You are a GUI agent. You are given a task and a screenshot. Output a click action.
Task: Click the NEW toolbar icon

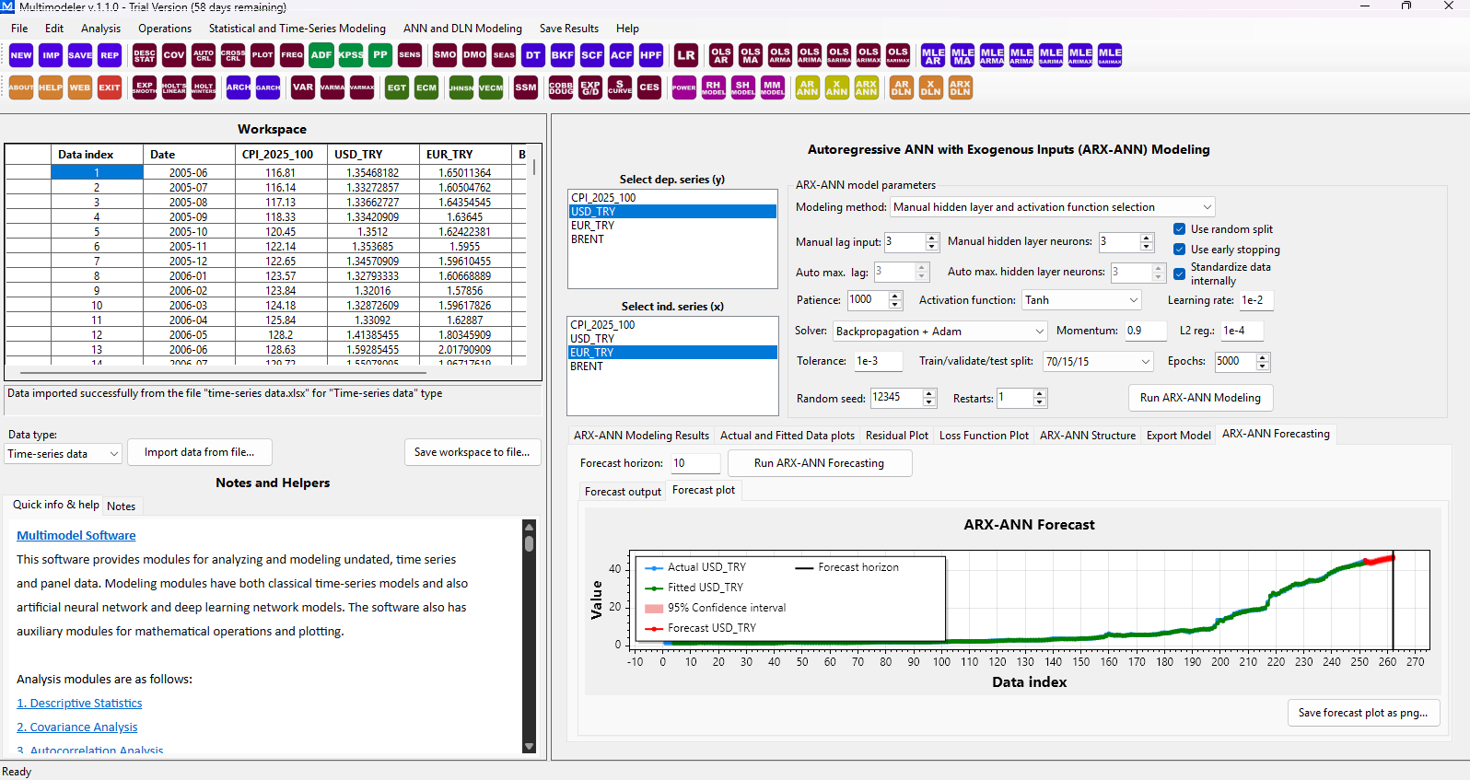[x=21, y=55]
